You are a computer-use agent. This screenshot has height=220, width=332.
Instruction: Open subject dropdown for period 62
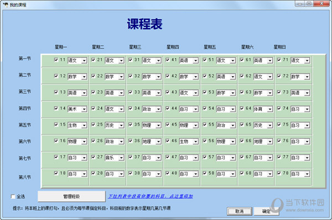point(270,77)
